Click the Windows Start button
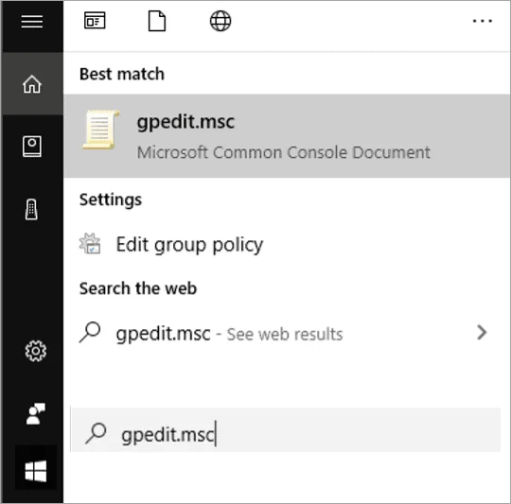 point(36,471)
